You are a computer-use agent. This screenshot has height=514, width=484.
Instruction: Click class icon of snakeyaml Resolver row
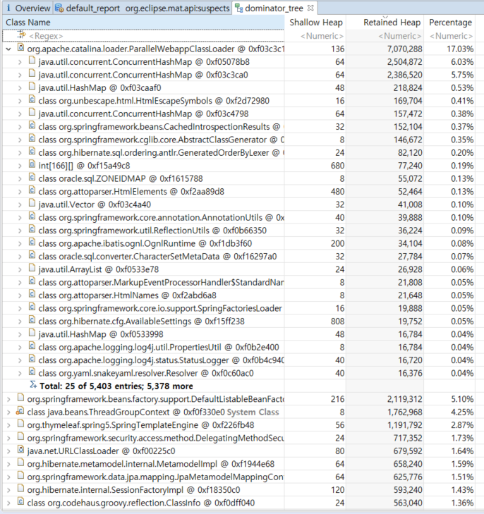32,372
